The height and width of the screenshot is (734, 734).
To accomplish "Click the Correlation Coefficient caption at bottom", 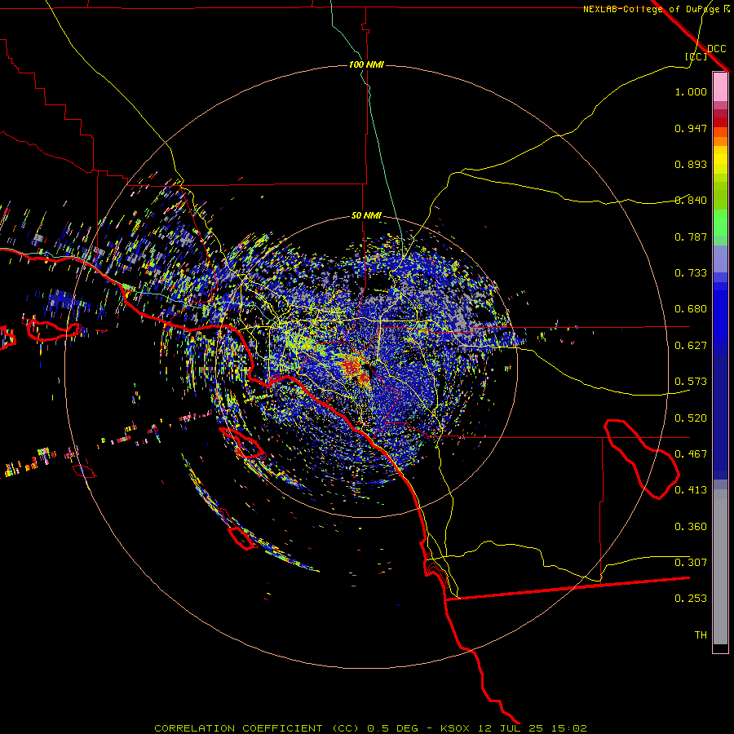I will pos(370,728).
